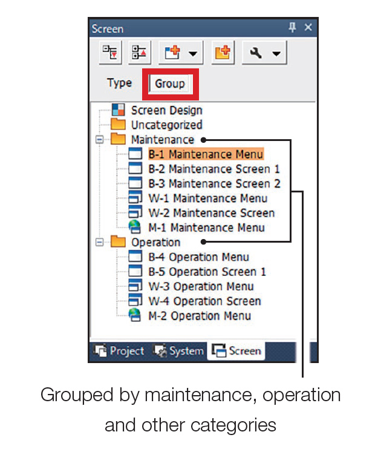Open the Project tab at bottom
Viewport: 378px width, 472px height.
pos(120,351)
